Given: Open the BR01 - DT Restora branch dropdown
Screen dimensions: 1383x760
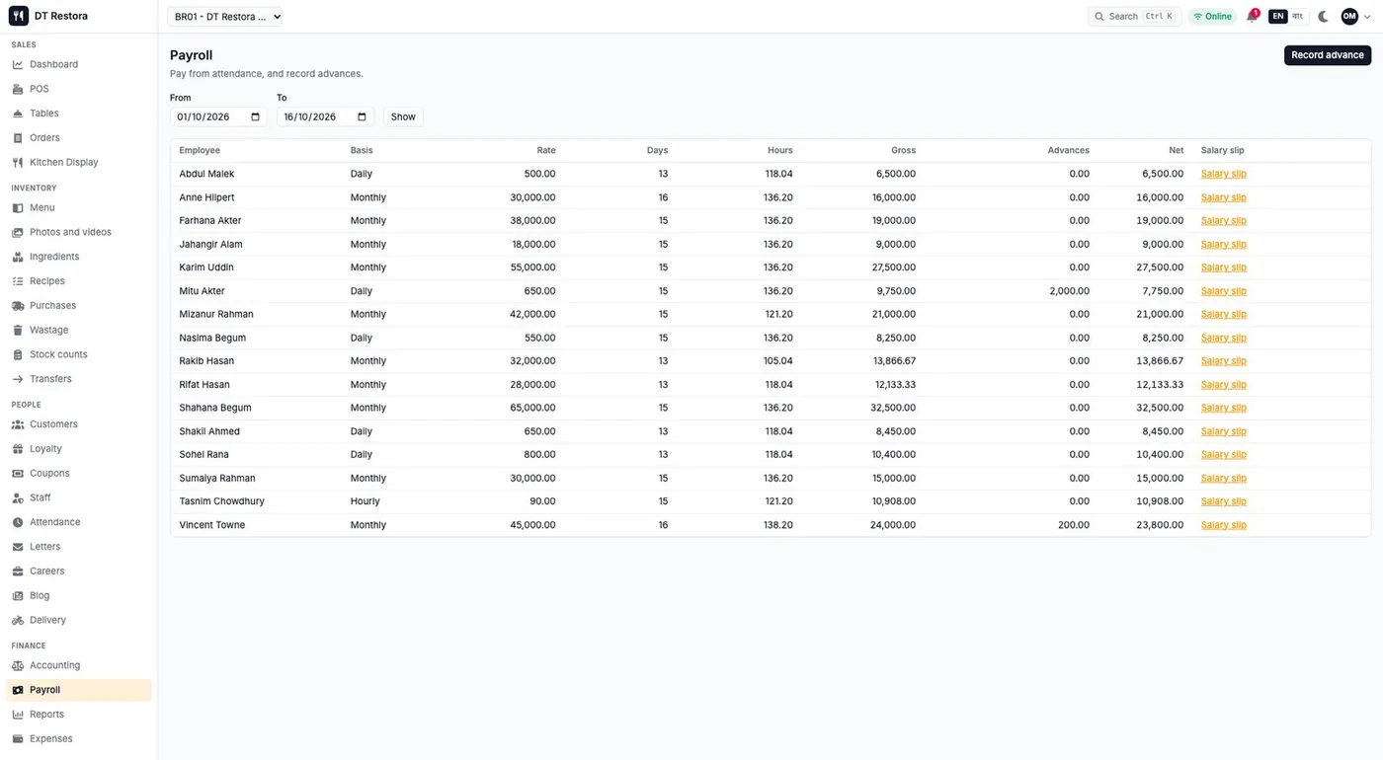Looking at the screenshot, I should pos(225,17).
